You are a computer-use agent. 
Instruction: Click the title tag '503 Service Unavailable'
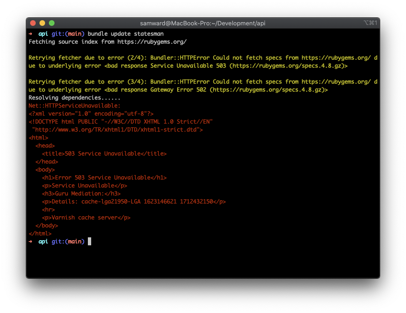click(104, 154)
